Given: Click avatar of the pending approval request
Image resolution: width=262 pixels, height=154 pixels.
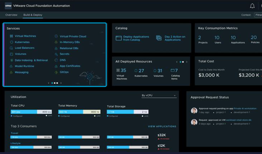Looking at the screenshot, I should (194, 111).
